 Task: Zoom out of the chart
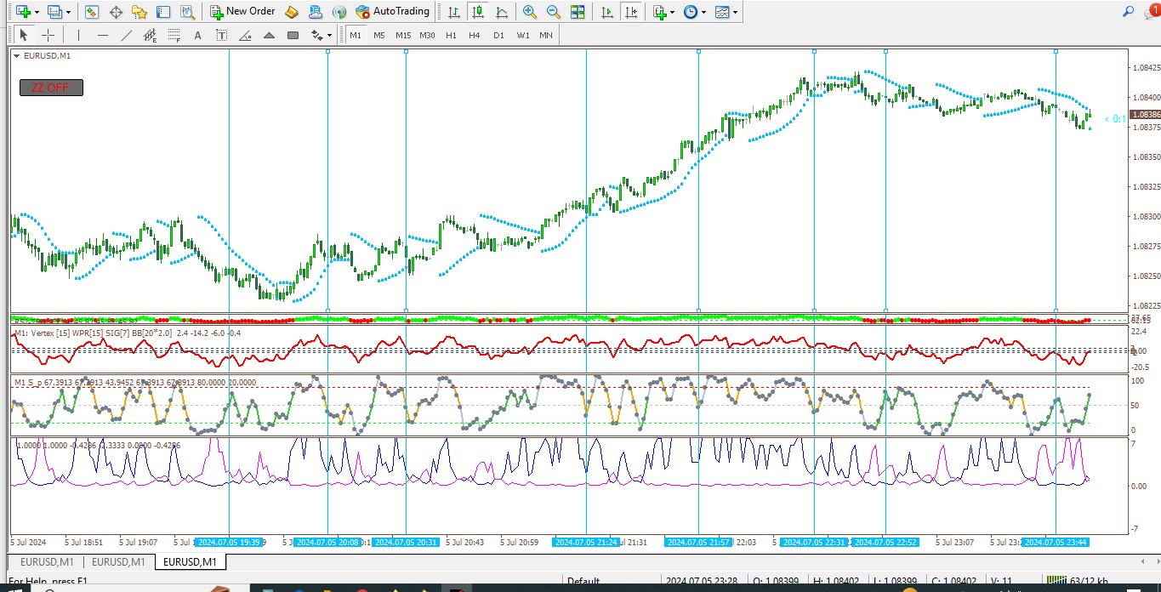pyautogui.click(x=554, y=12)
